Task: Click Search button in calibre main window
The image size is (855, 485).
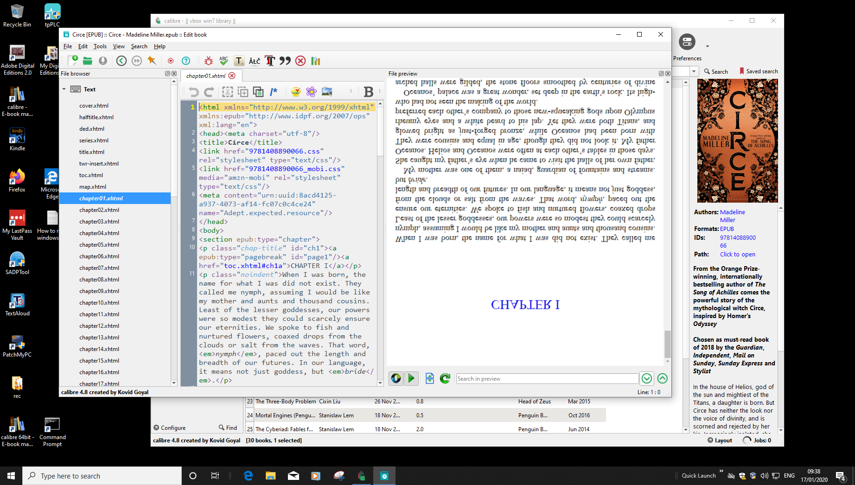Action: (716, 71)
